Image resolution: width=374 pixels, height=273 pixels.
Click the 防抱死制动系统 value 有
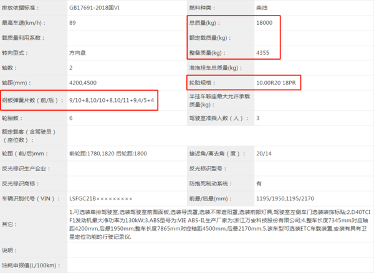(x=259, y=183)
